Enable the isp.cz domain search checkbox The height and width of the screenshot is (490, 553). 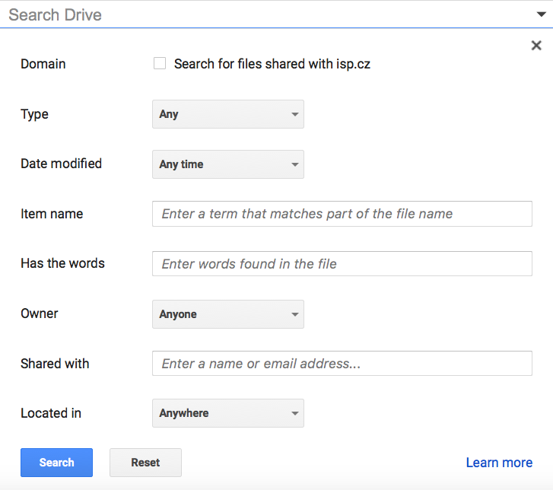[160, 64]
